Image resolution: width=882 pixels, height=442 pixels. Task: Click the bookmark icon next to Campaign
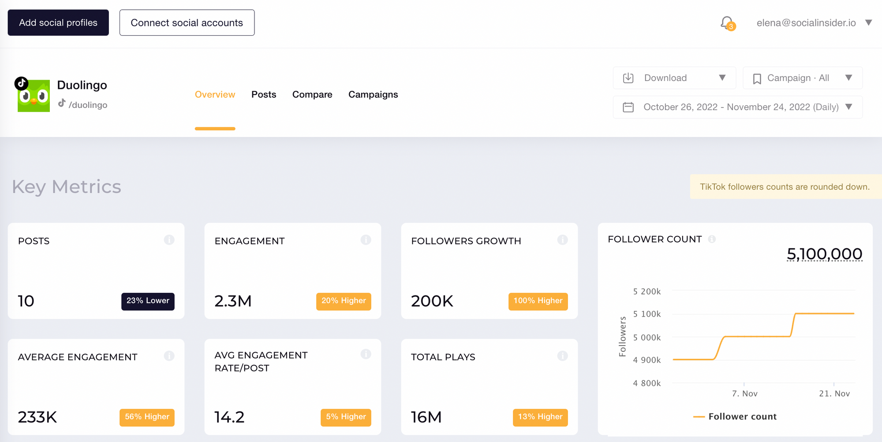coord(757,78)
